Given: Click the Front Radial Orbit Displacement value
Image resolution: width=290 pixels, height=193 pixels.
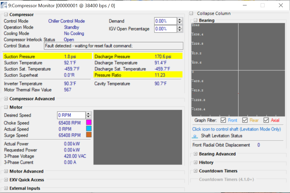Looking at the screenshot, I should coord(258,145).
